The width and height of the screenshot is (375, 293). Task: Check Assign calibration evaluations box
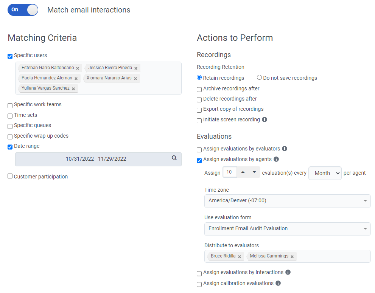pyautogui.click(x=199, y=284)
